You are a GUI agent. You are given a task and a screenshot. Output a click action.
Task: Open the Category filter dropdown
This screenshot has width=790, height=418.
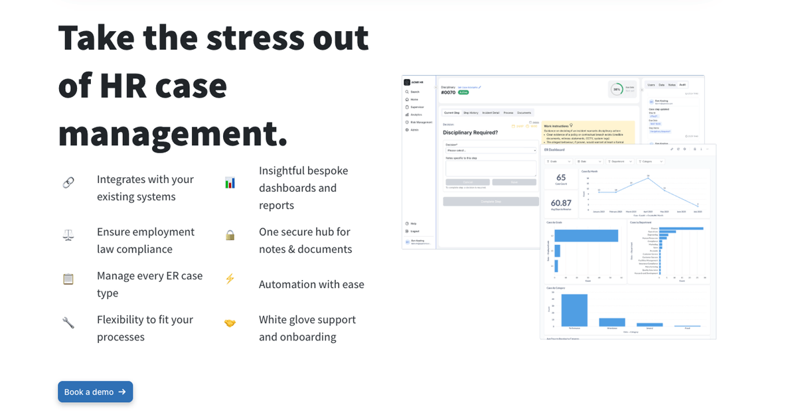pos(651,162)
